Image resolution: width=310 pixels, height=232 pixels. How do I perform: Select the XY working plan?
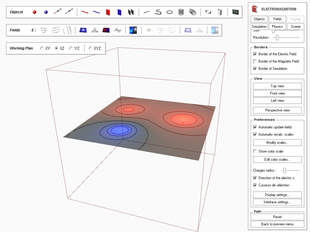[x=42, y=48]
